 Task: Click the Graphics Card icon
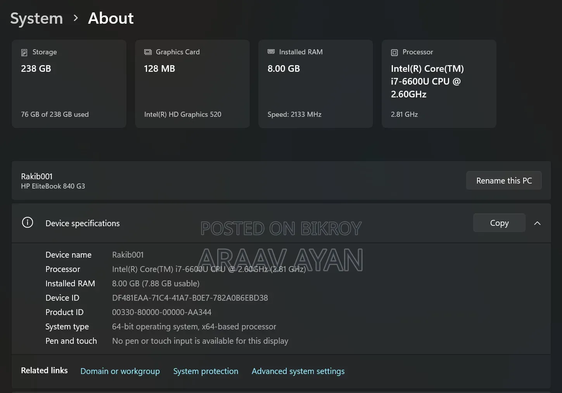tap(148, 52)
